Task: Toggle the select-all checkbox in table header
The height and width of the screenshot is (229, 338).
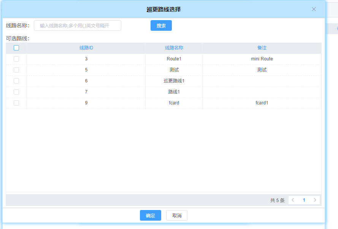Action: click(16, 48)
